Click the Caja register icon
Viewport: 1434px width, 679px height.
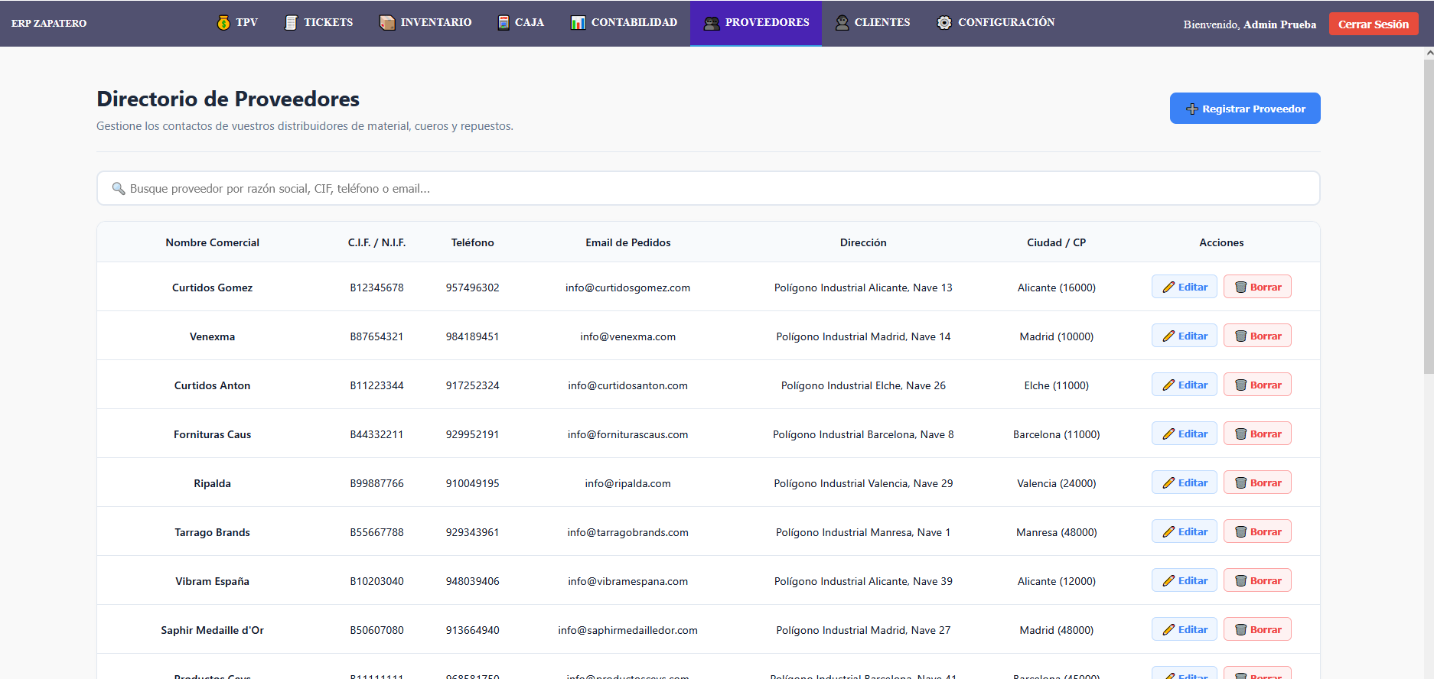tap(504, 23)
